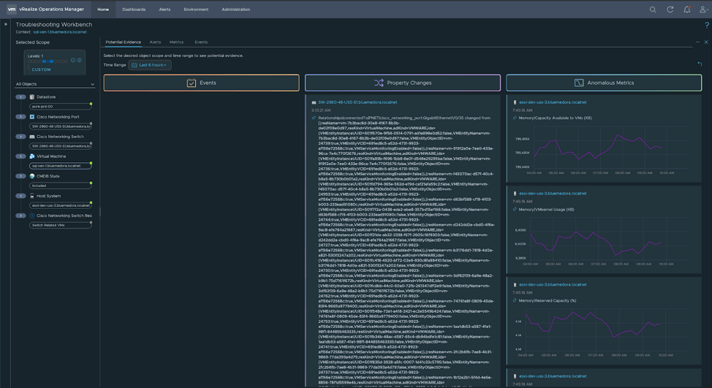Image resolution: width=712 pixels, height=388 pixels.
Task: Click the Cisco Networking Switch type icon
Action: click(31, 137)
